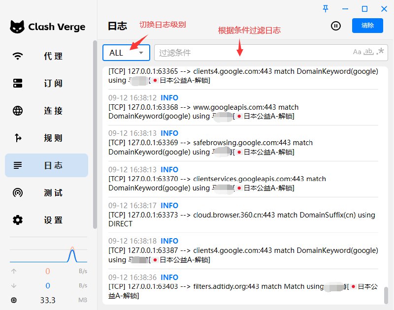Open the 日志 page in sidebar

47,165
